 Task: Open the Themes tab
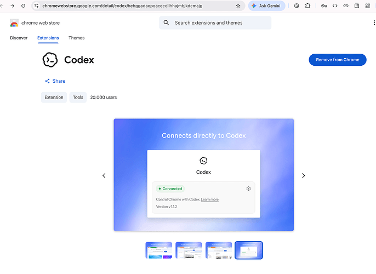(x=77, y=38)
